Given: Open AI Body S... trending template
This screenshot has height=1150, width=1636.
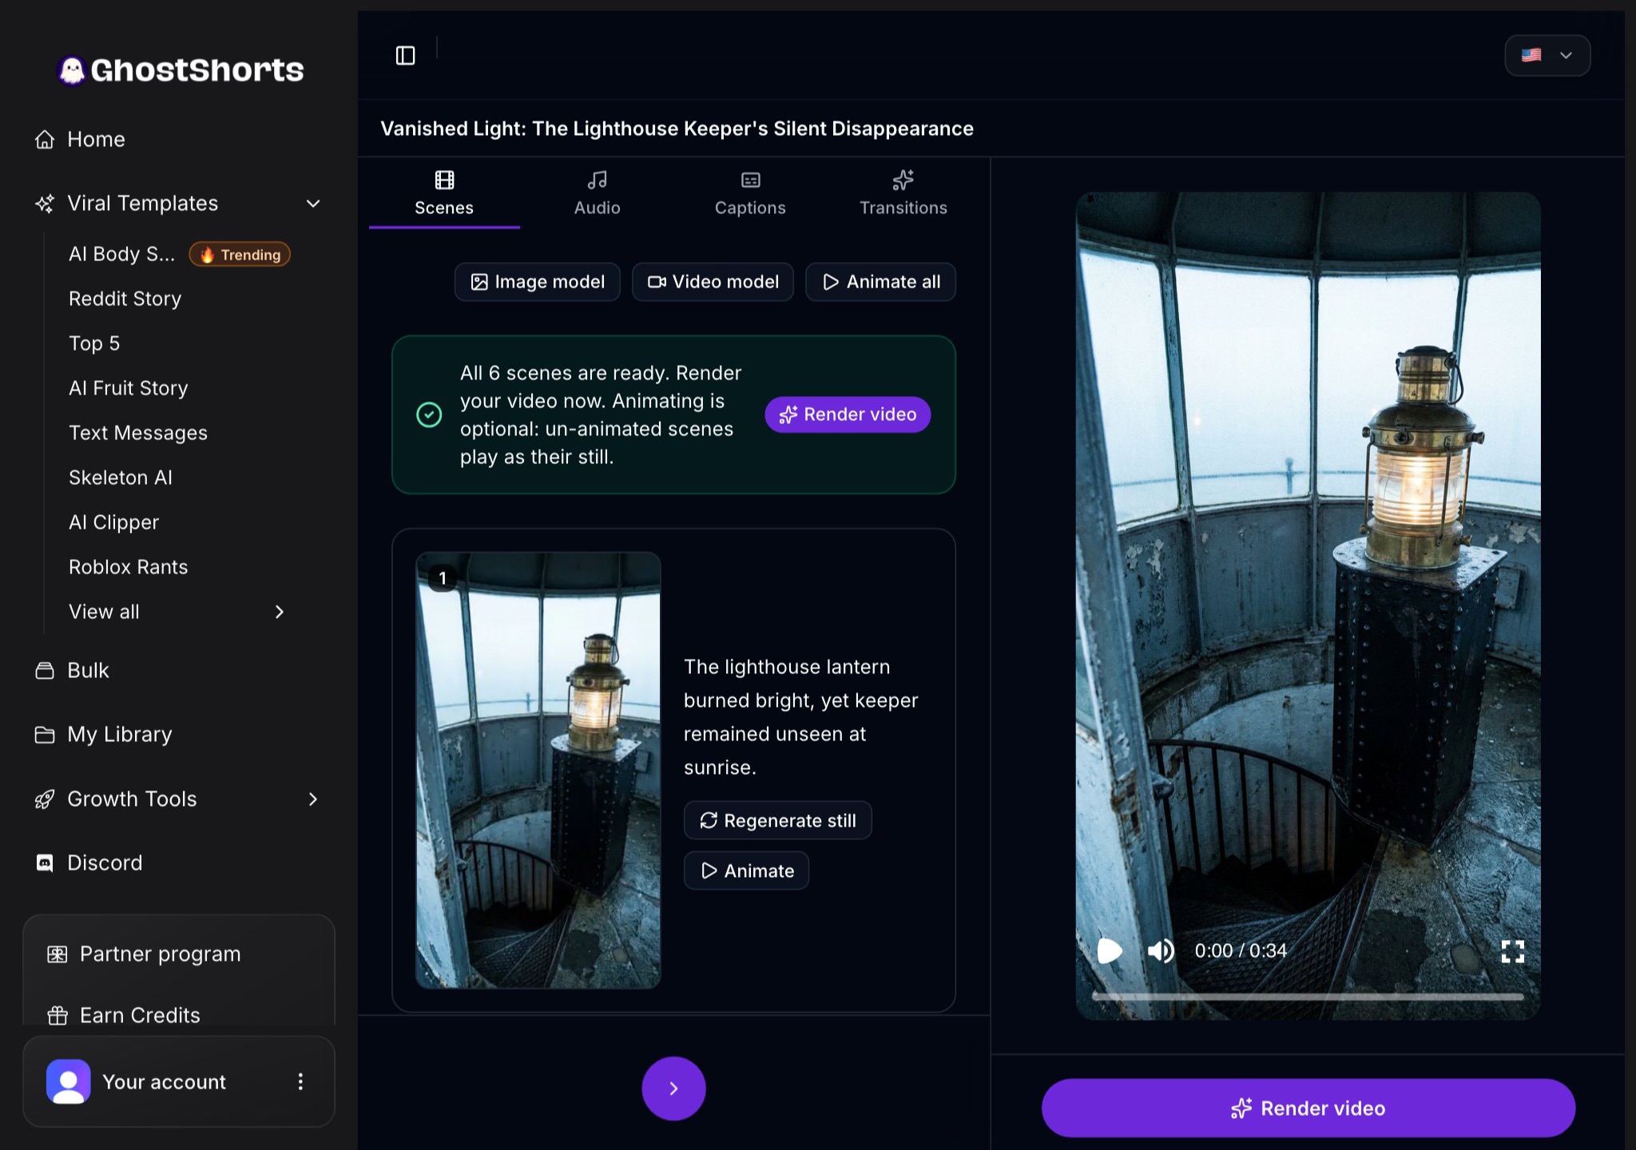Looking at the screenshot, I should click(121, 254).
